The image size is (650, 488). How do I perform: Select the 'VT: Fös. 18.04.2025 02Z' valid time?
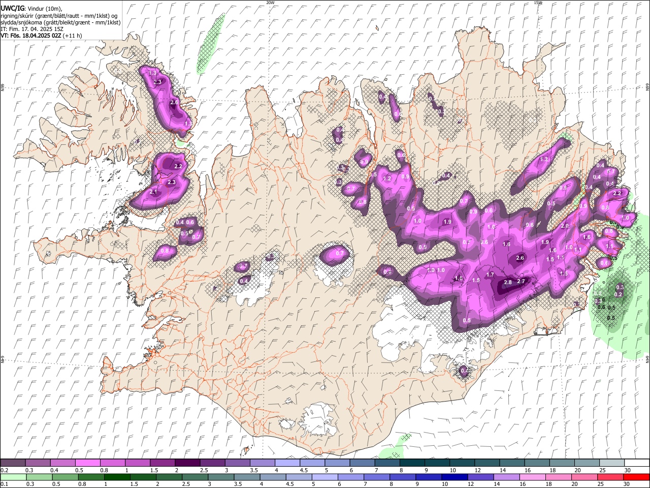pos(31,36)
